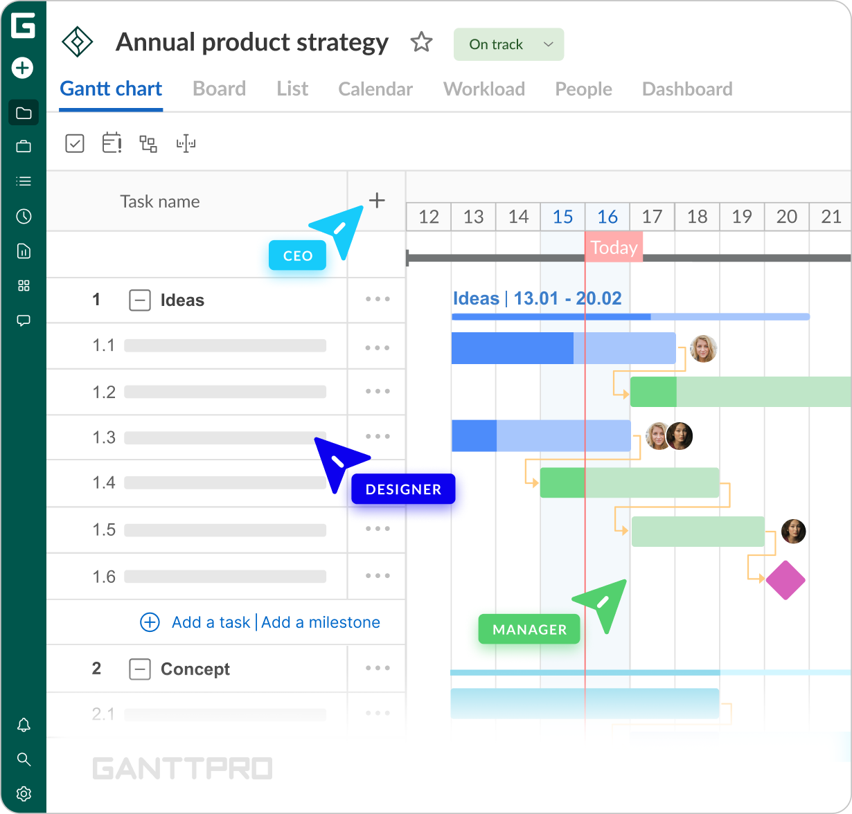Open the portfolio briefcase icon in sidebar
This screenshot has height=814, width=852.
24,147
